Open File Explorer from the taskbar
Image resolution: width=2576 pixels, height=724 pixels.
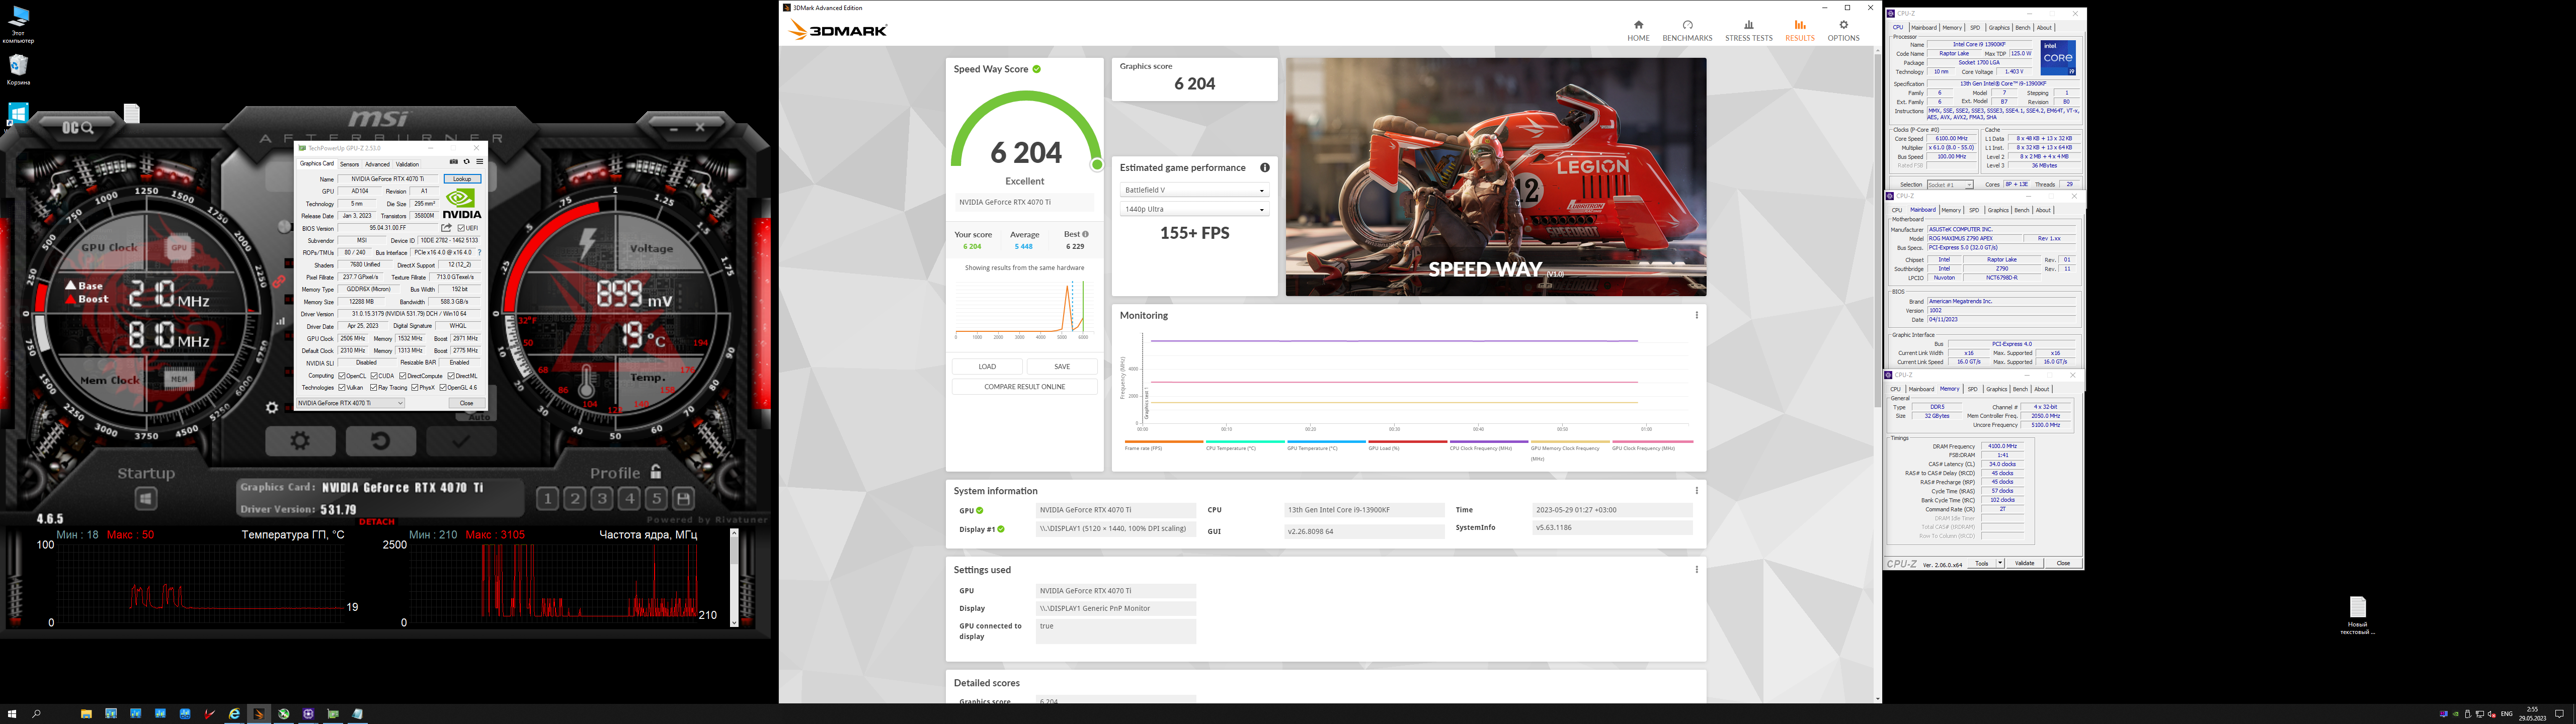tap(87, 714)
